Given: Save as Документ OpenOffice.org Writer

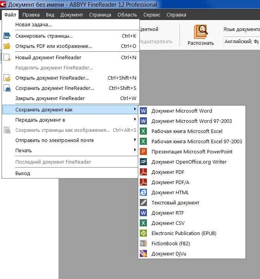Looking at the screenshot, I should click(192, 162).
